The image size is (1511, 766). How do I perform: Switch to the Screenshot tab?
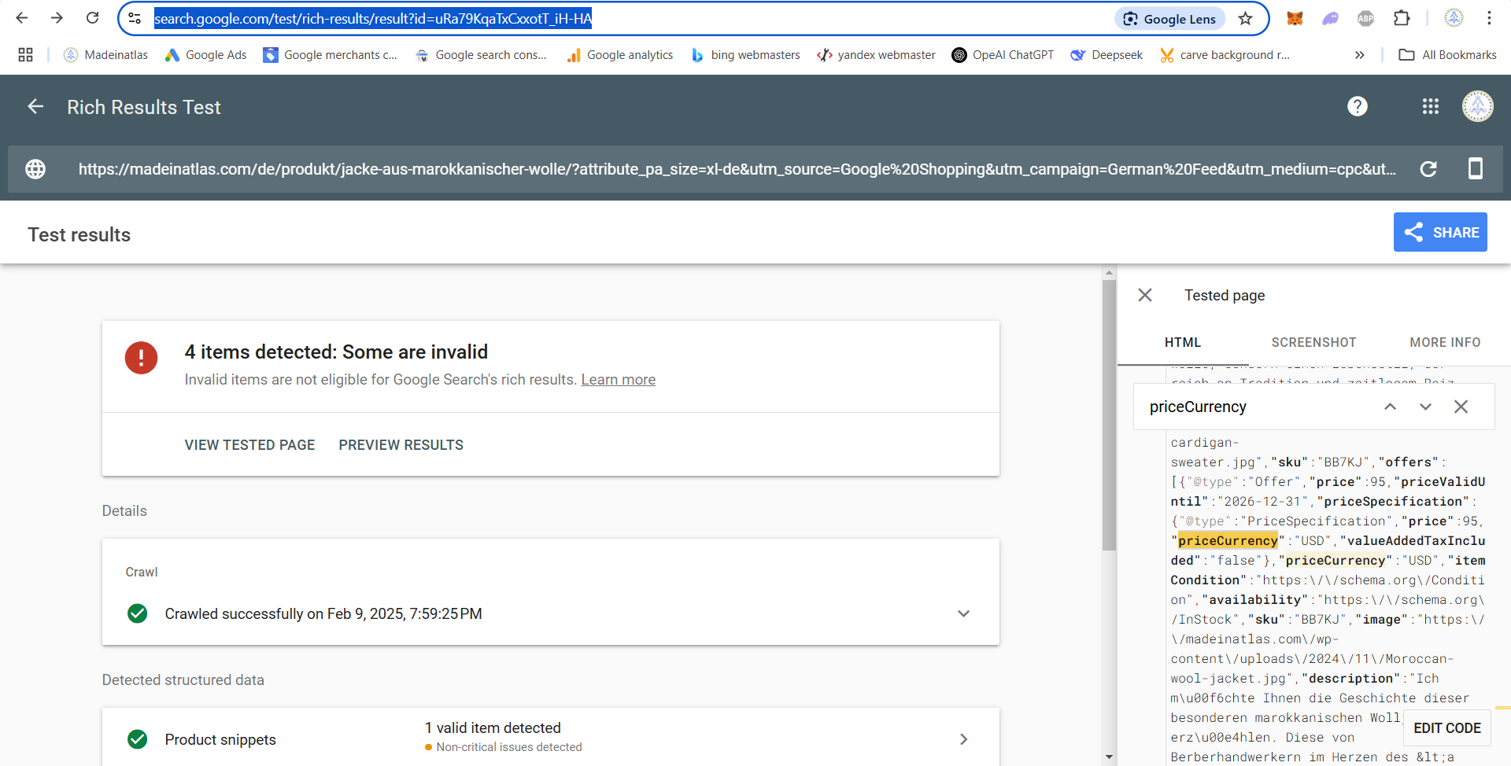coord(1314,343)
